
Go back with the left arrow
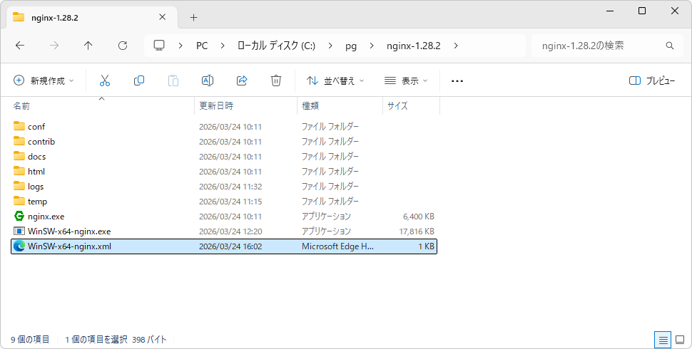pyautogui.click(x=20, y=46)
